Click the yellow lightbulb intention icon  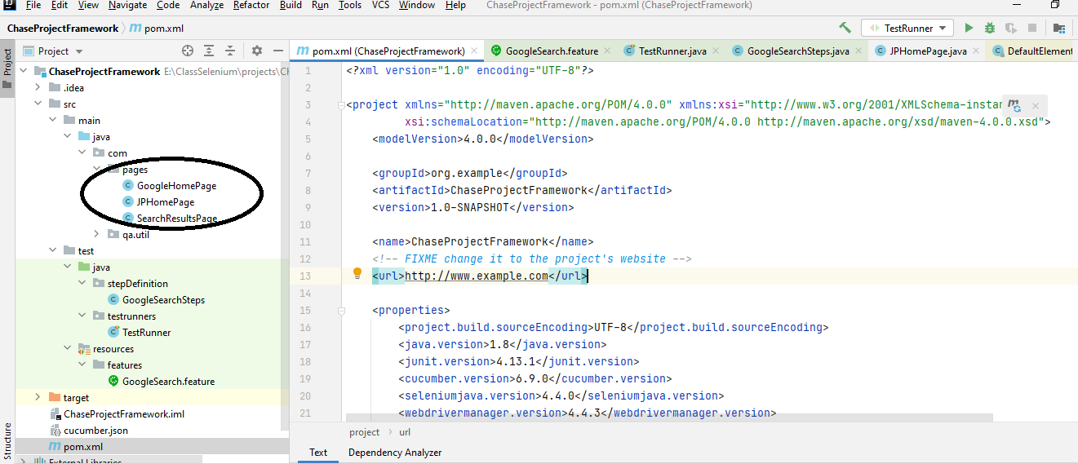[x=357, y=273]
